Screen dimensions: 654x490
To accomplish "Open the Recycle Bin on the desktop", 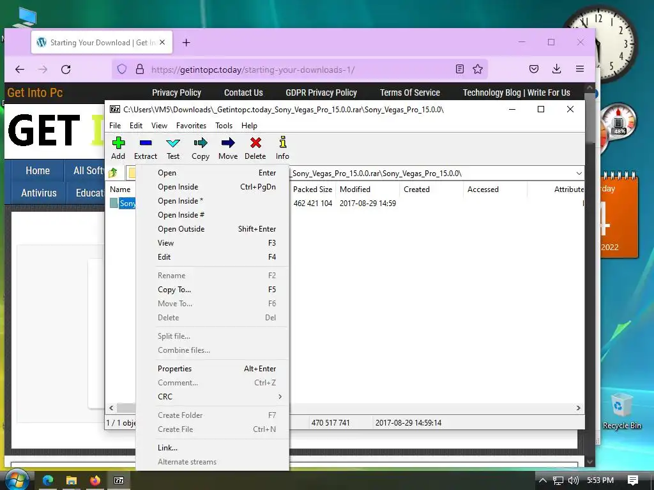I will 621,410.
